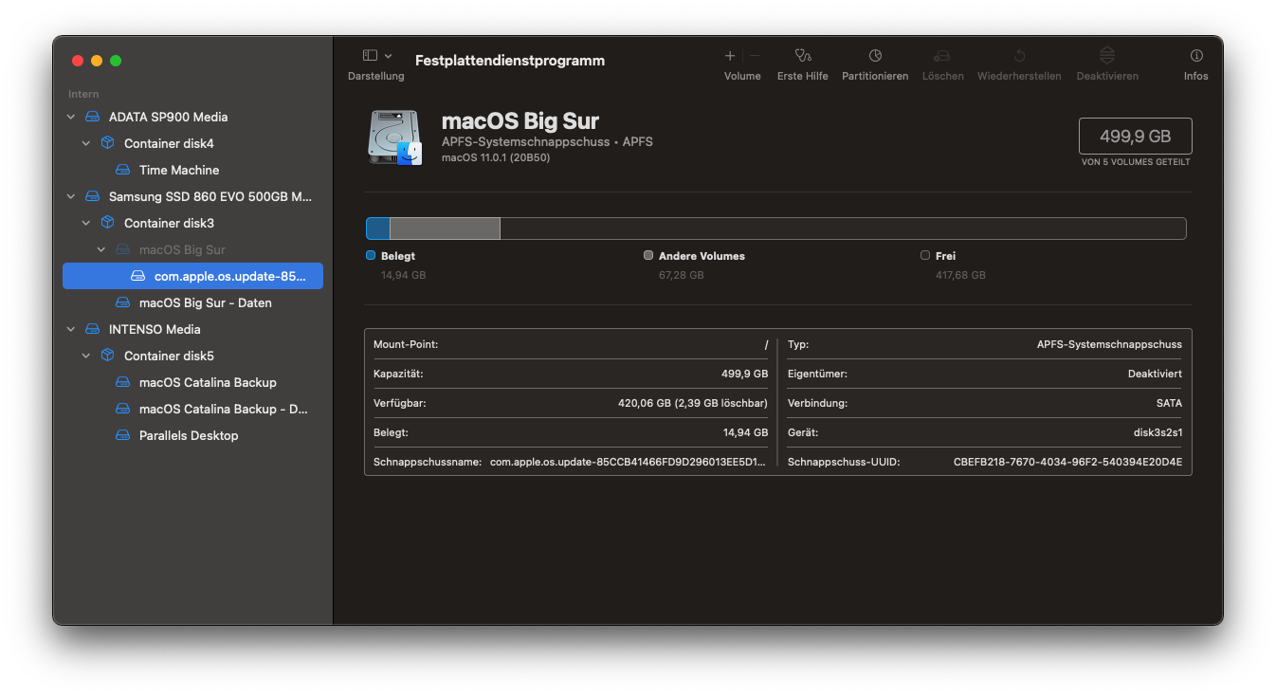Click the 499,9 GB capacity box
1276x695 pixels.
1135,137
